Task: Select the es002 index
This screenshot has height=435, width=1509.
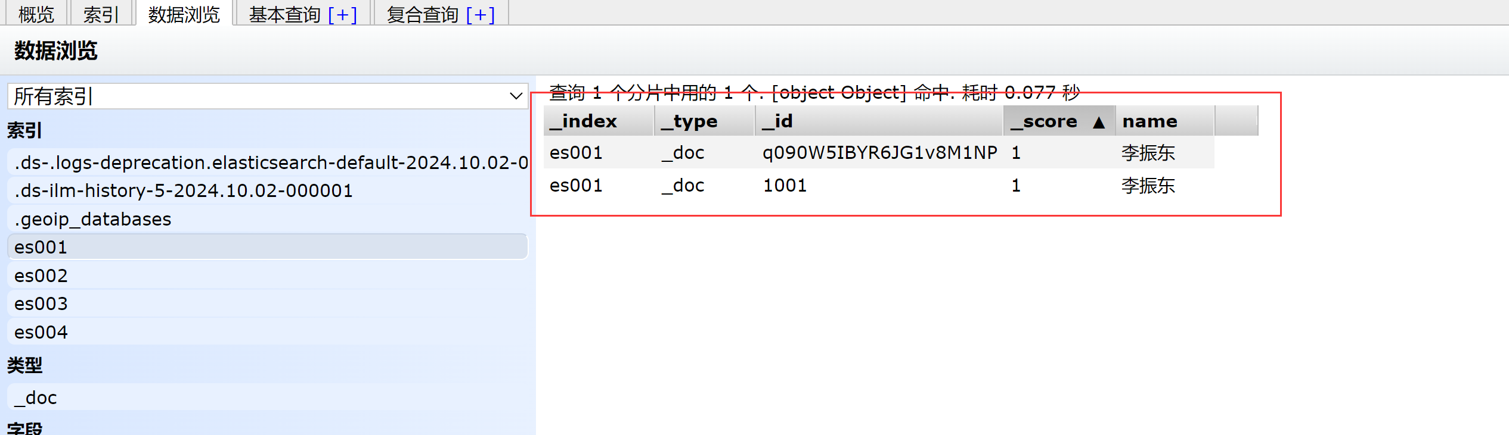Action: (268, 276)
